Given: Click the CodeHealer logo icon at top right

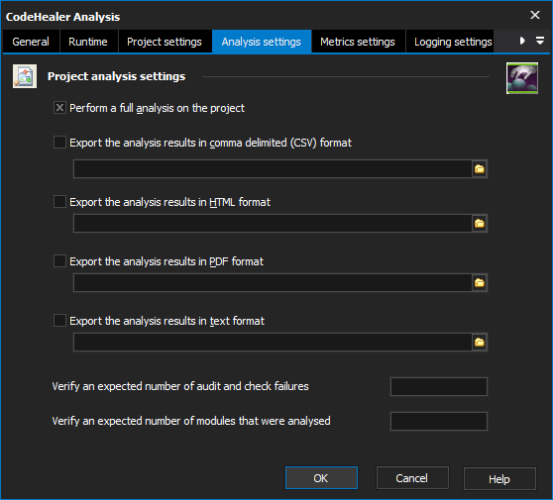Looking at the screenshot, I should coord(522,78).
